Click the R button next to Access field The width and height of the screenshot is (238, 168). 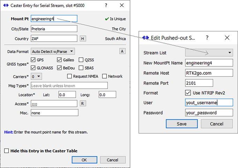click(x=83, y=104)
